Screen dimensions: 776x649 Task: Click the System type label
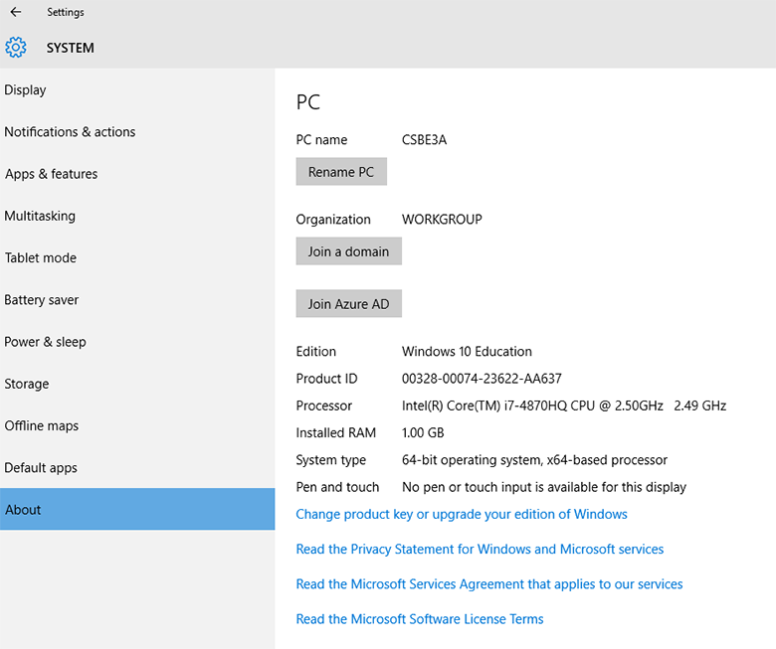pos(331,460)
